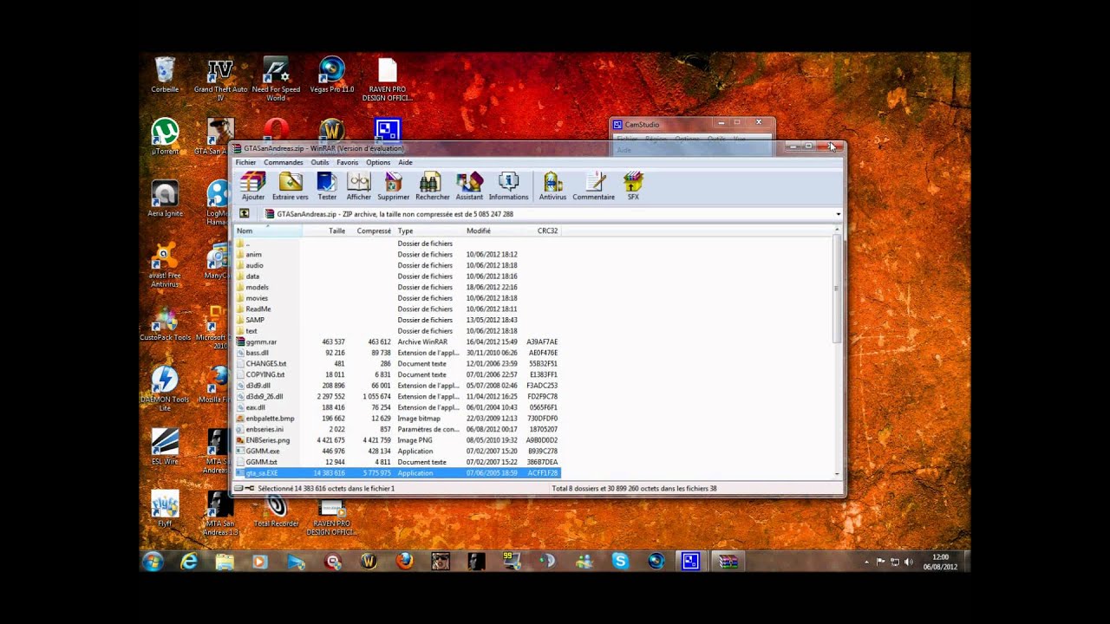The width and height of the screenshot is (1110, 624).
Task: Open the µTorrent desktop shortcut
Action: (x=165, y=137)
